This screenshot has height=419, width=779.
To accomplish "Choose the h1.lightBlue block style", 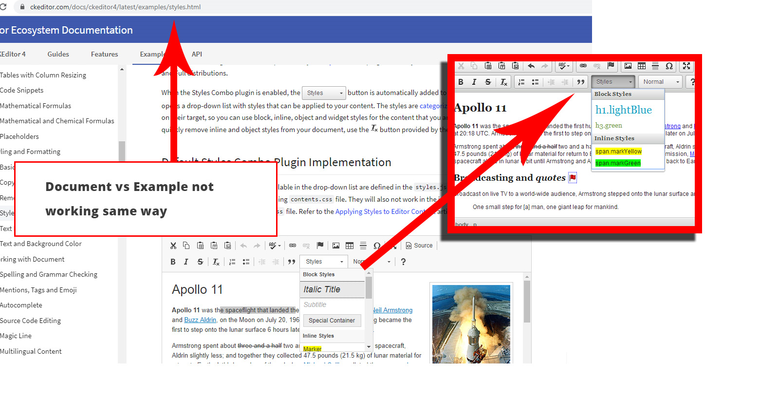I will click(x=624, y=110).
